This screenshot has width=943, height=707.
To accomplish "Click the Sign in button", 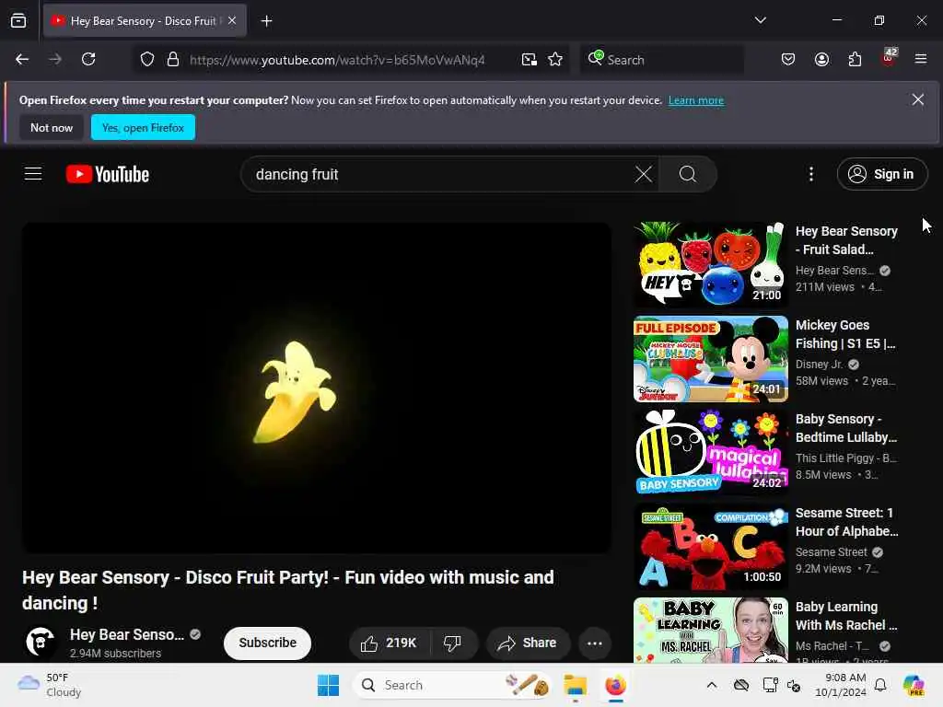I will pyautogui.click(x=881, y=174).
